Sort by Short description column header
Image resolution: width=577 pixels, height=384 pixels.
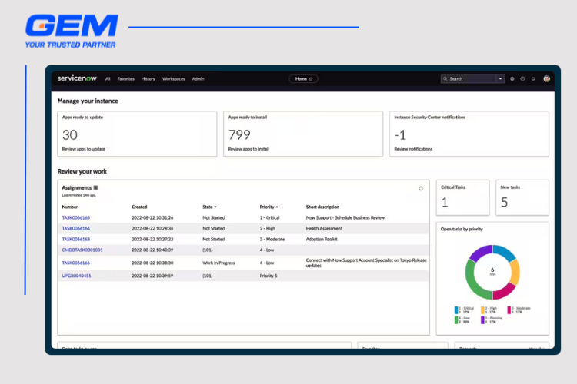[x=322, y=207]
